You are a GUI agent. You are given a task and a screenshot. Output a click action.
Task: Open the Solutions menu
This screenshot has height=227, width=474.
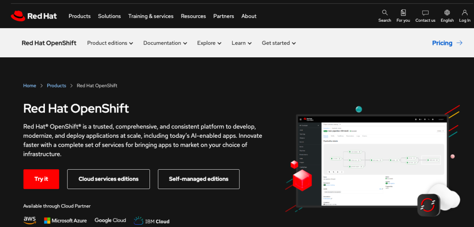click(109, 16)
